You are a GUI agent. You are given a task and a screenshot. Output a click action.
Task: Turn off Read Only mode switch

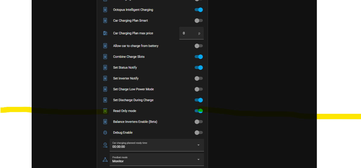coord(199,111)
